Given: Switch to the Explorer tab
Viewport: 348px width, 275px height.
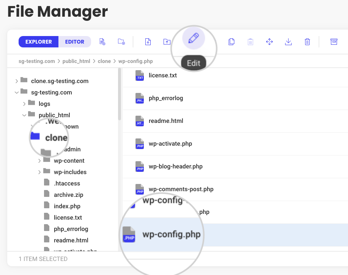Looking at the screenshot, I should pos(38,42).
